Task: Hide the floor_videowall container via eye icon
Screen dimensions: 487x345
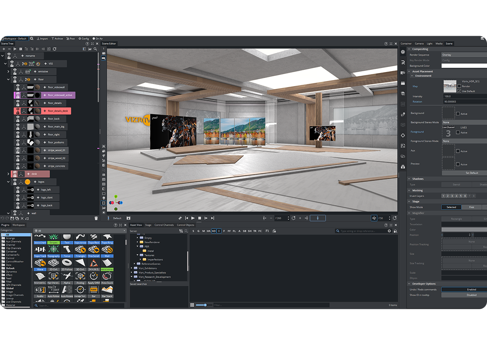Action: [18, 85]
